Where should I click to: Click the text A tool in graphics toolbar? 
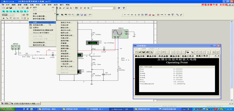pos(3,18)
